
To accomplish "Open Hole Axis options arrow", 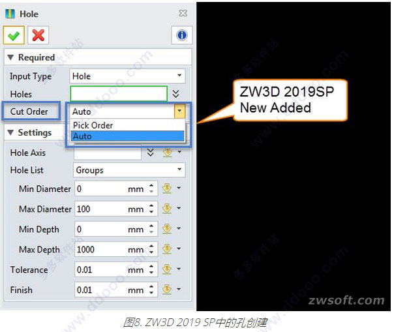I will pos(179,152).
